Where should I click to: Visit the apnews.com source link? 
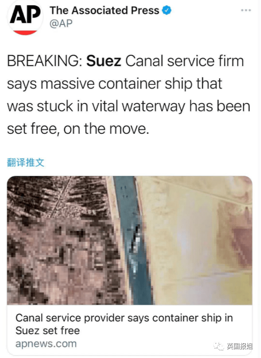pyautogui.click(x=46, y=344)
